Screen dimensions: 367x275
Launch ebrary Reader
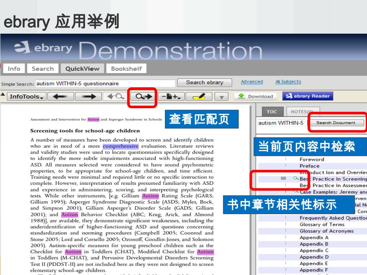click(308, 96)
